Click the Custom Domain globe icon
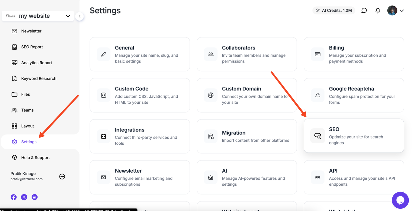Viewport: 414px width, 211px height. point(211,95)
